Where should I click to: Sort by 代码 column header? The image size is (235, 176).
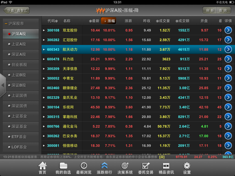point(52,21)
